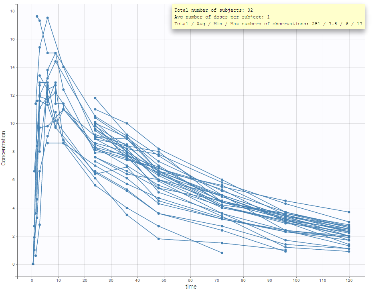372x291 pixels.
Task: Click the x-axis tick label 30
Action: pyautogui.click(x=111, y=280)
